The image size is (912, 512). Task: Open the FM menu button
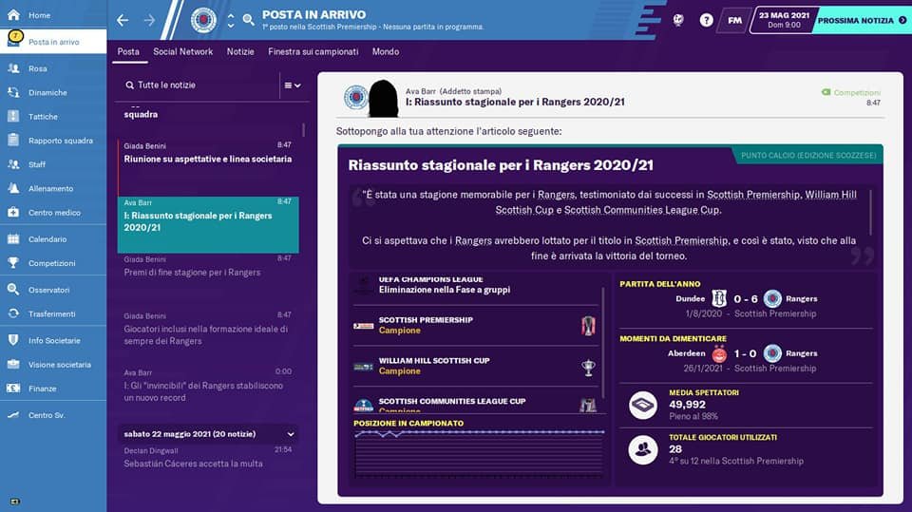[734, 20]
